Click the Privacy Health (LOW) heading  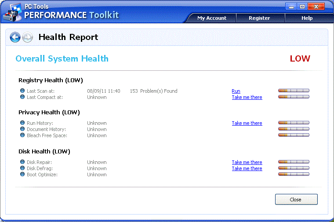click(49, 113)
